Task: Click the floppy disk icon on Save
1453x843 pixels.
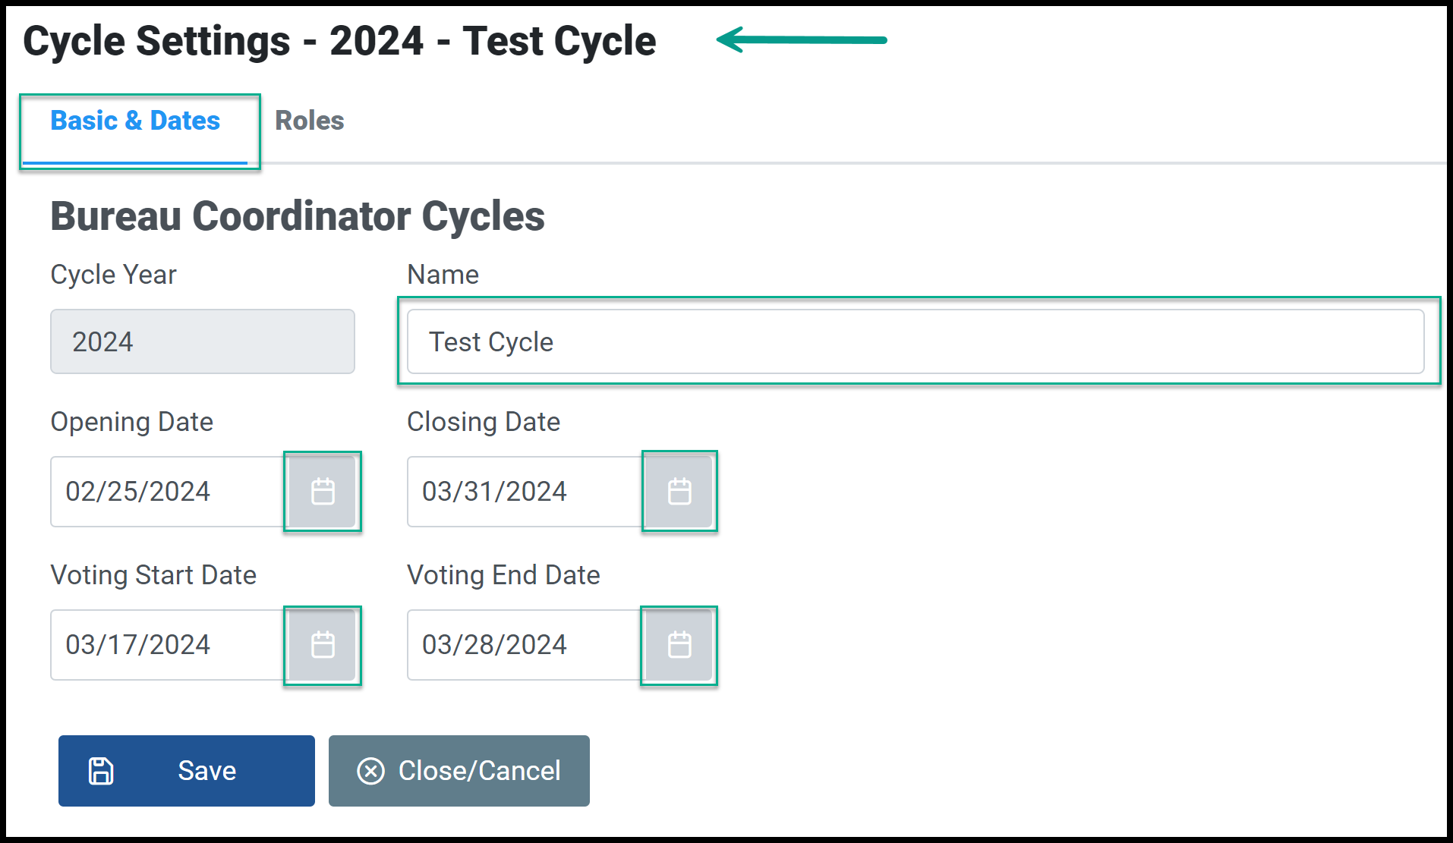Action: [x=101, y=771]
